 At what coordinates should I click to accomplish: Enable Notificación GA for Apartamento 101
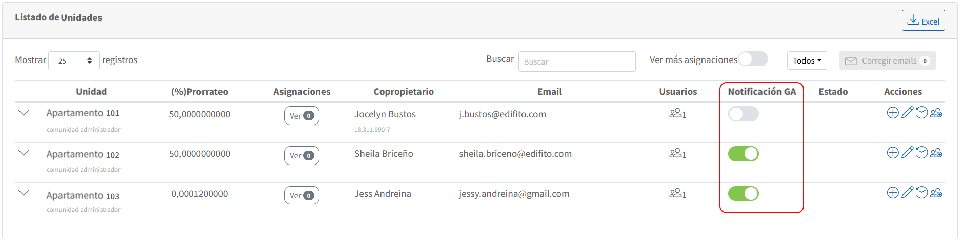[x=744, y=114]
